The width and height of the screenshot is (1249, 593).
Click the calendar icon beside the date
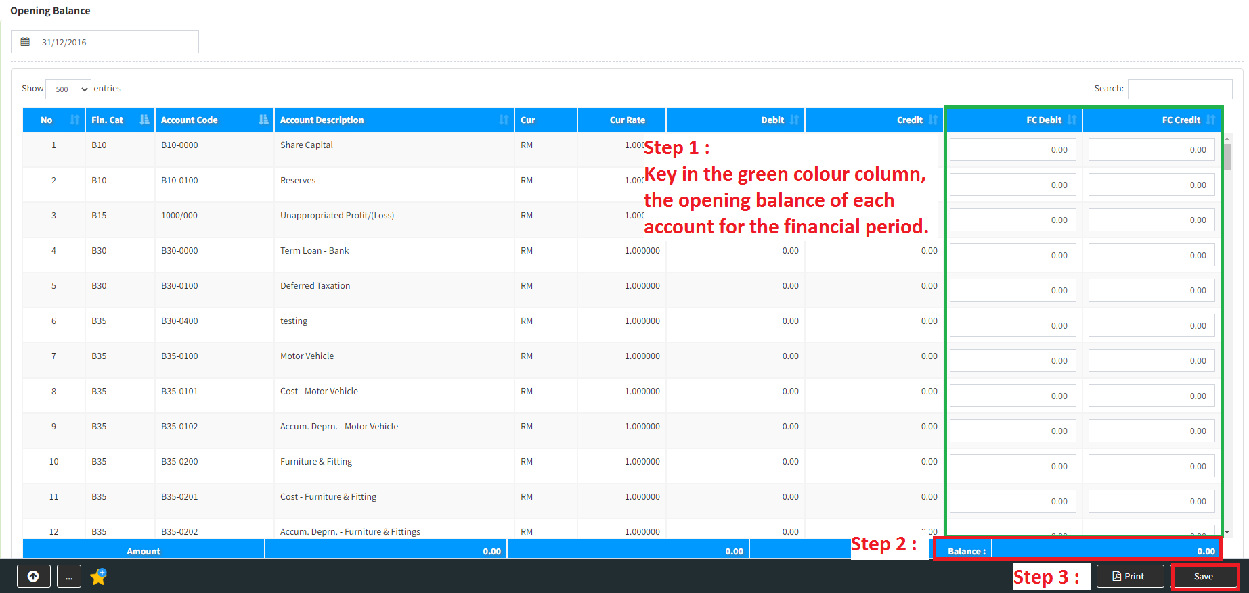click(25, 42)
